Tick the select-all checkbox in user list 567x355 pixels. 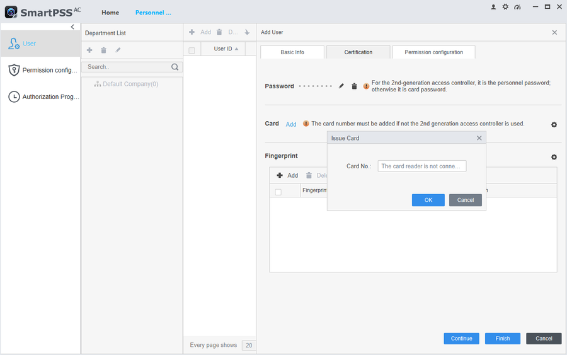(x=192, y=50)
